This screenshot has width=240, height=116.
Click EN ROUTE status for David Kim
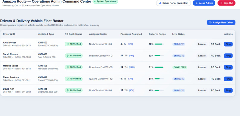[179, 90]
